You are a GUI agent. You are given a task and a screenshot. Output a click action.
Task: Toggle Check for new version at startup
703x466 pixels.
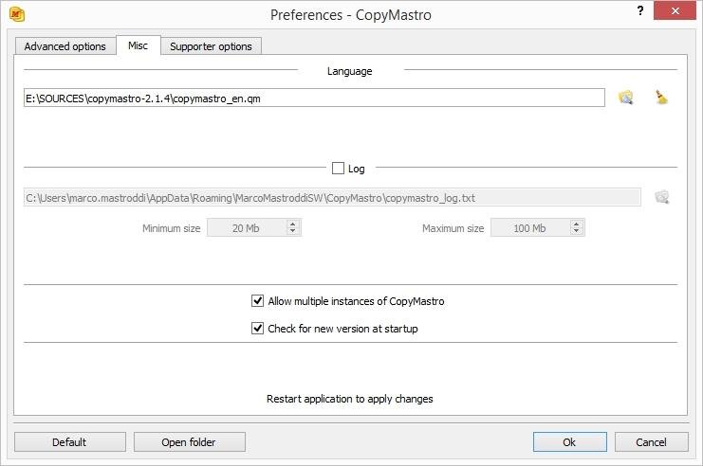[x=257, y=328]
